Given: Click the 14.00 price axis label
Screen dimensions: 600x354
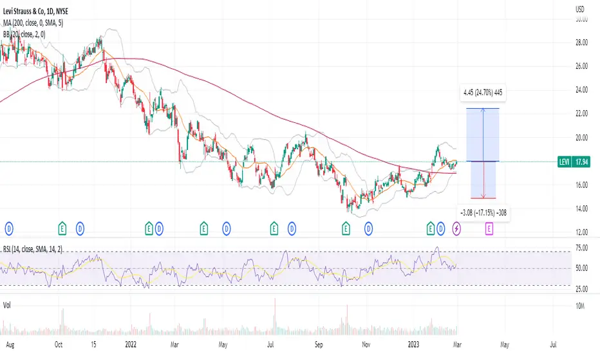Looking at the screenshot, I should 581,209.
